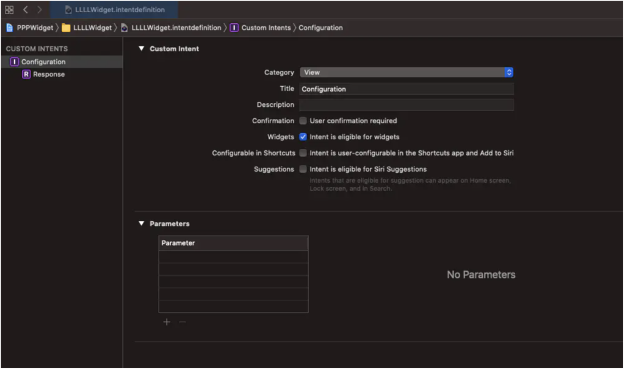Click the Category dropdown stepper arrows
Screen dimensions: 625x370
508,73
